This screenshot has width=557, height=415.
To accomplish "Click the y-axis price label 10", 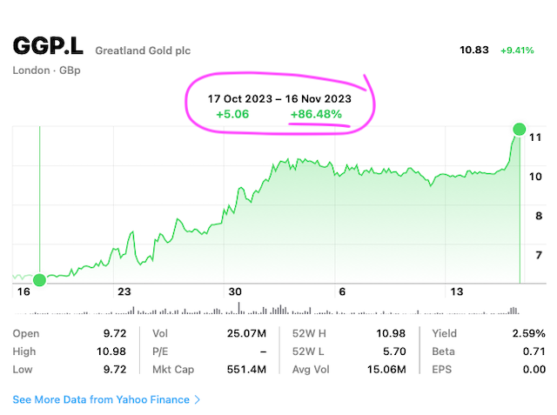I will (x=535, y=177).
